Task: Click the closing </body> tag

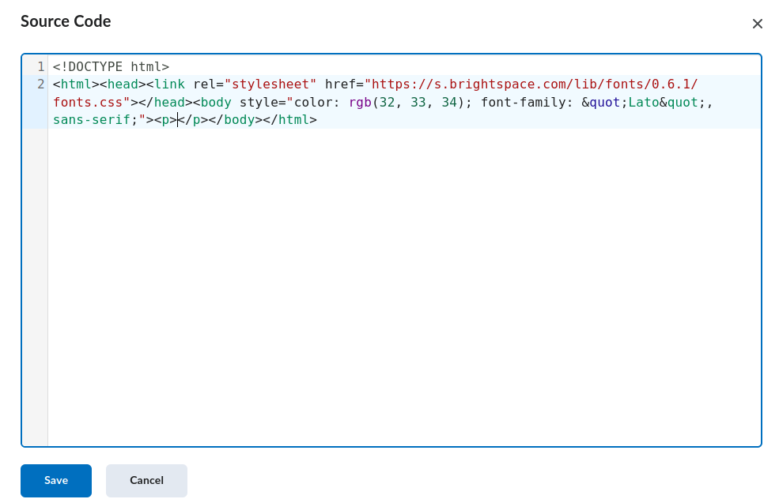Action: [x=236, y=120]
